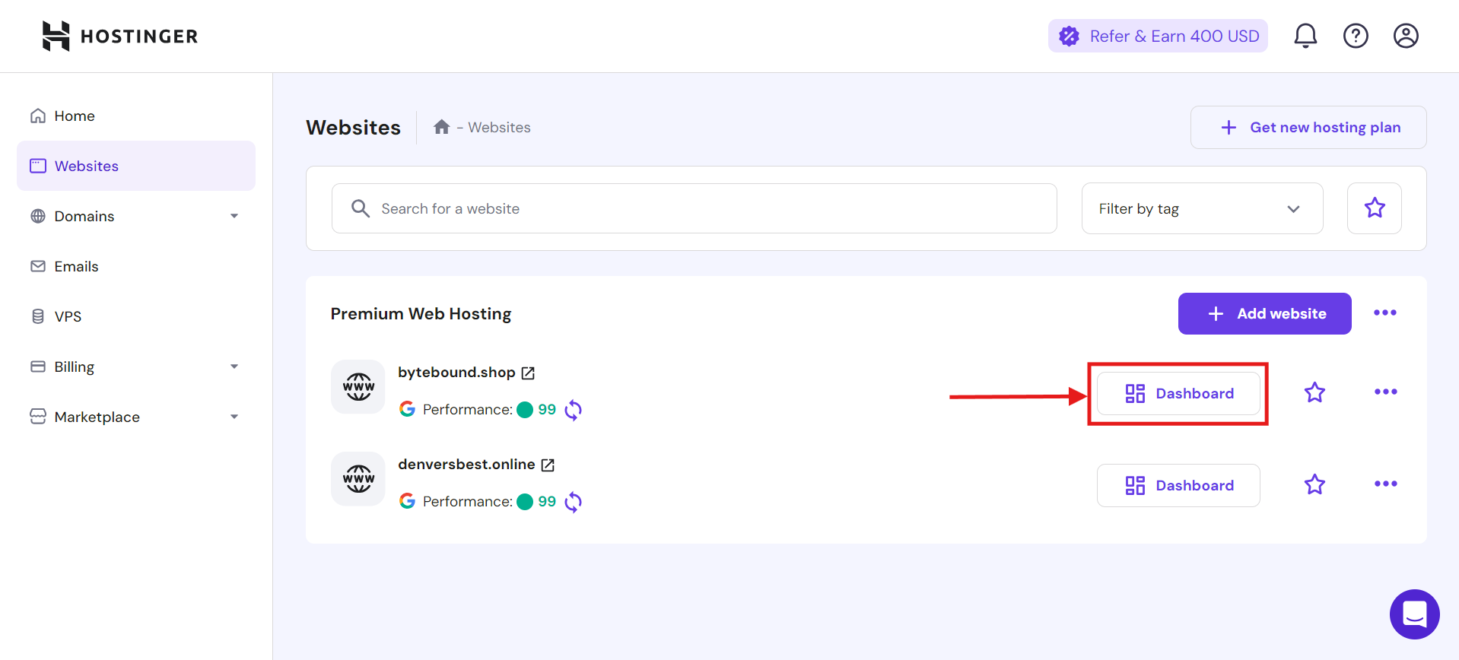The height and width of the screenshot is (660, 1459).
Task: Open denversbest.online external link icon
Action: click(548, 465)
